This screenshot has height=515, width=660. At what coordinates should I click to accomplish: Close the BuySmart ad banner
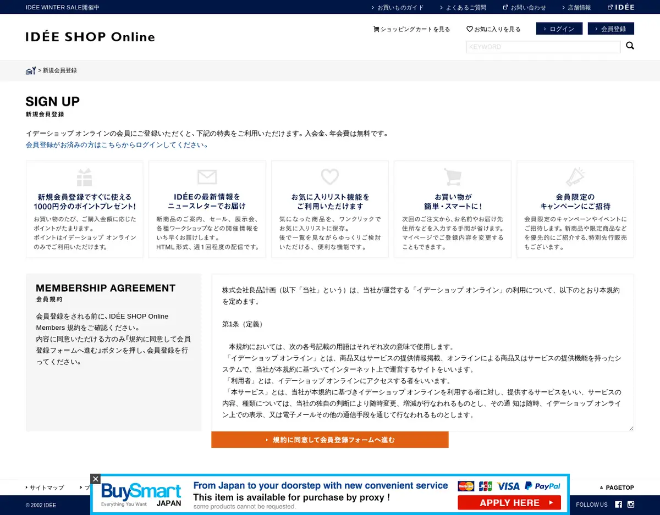point(96,479)
